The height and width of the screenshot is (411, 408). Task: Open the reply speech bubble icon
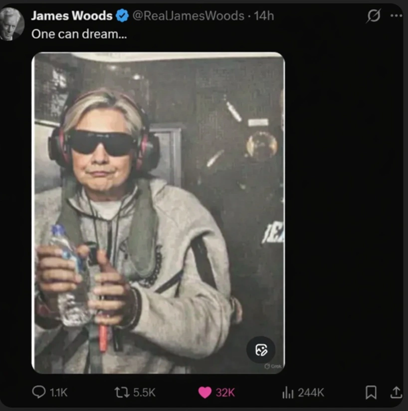coord(39,392)
